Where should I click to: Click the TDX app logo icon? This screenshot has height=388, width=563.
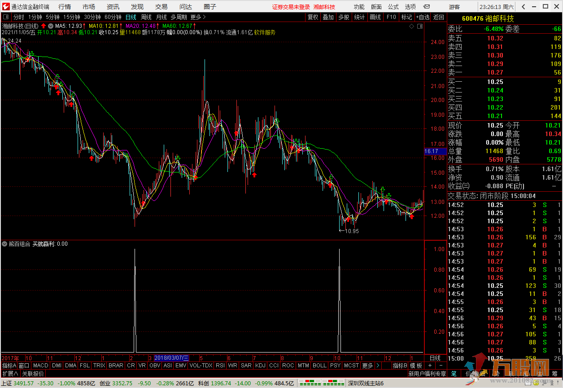click(6, 6)
